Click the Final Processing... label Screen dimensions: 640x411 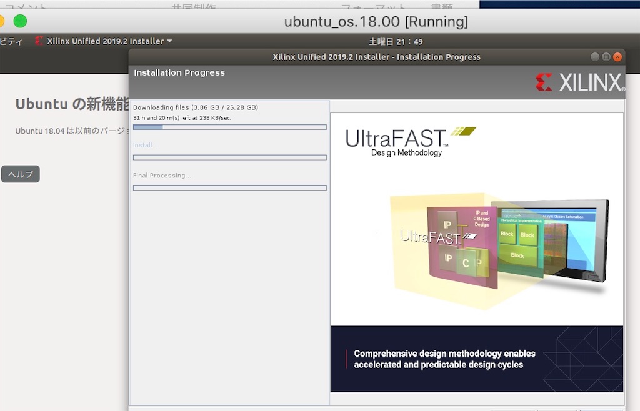point(162,176)
